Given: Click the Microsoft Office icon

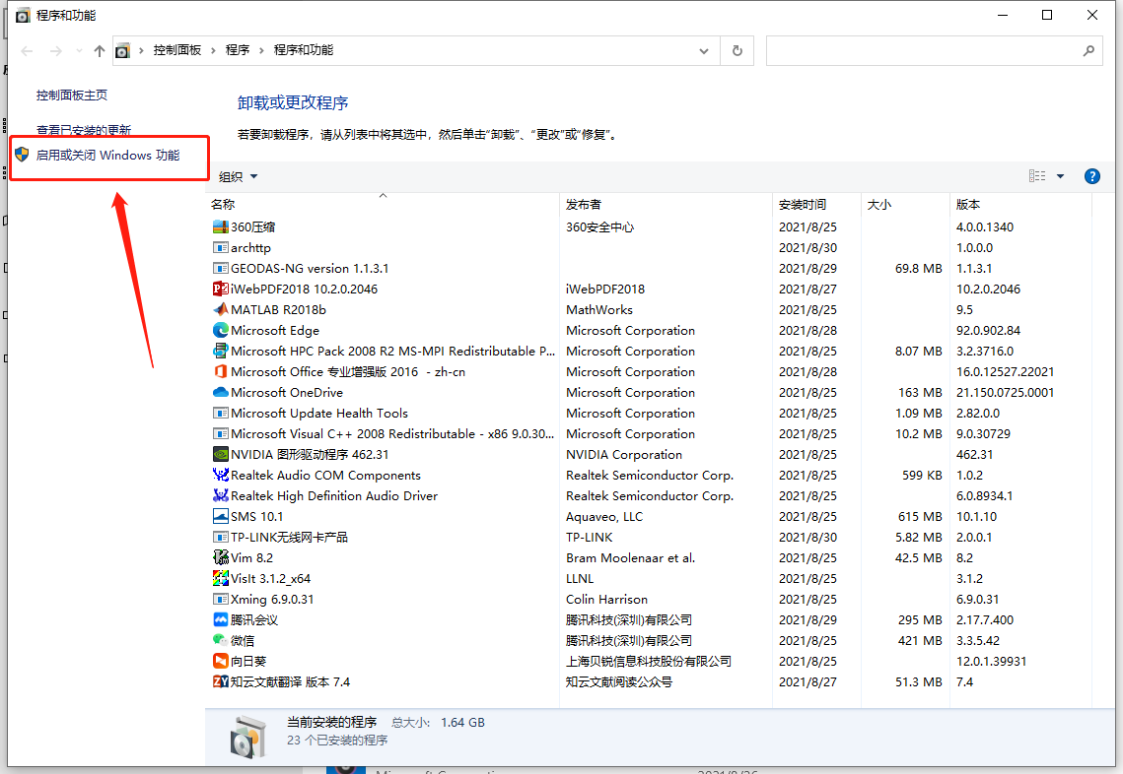Looking at the screenshot, I should tap(221, 372).
